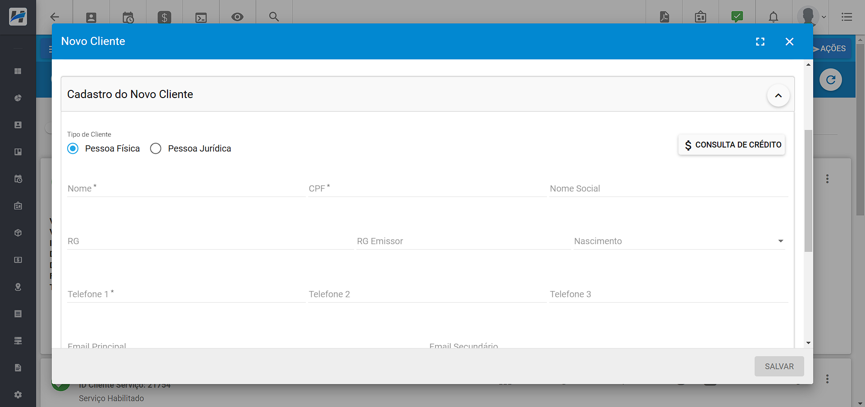Close the Novo Cliente dialog

click(789, 42)
